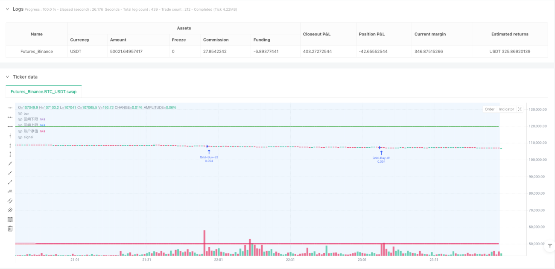This screenshot has width=555, height=269.
Task: Click the trash icon to delete drawings
Action: [10, 229]
